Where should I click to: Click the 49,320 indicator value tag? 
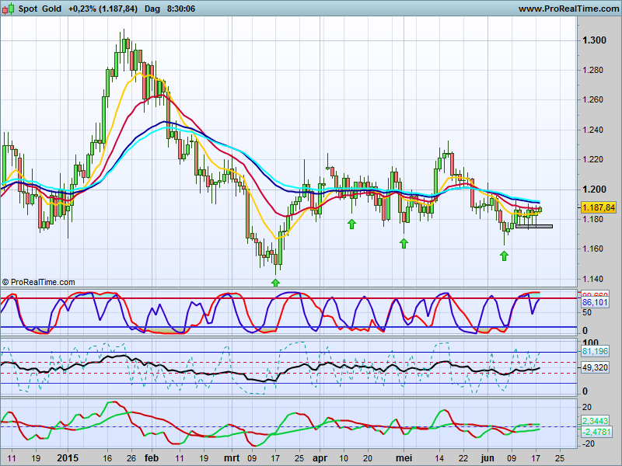click(595, 367)
